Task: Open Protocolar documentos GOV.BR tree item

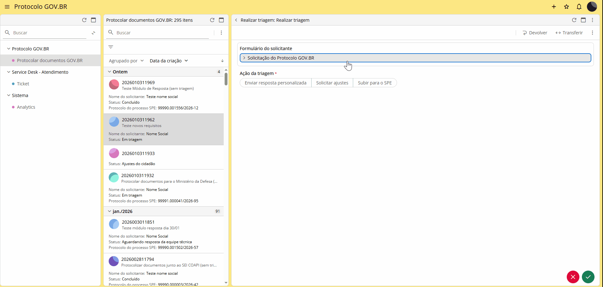Action: [x=50, y=60]
